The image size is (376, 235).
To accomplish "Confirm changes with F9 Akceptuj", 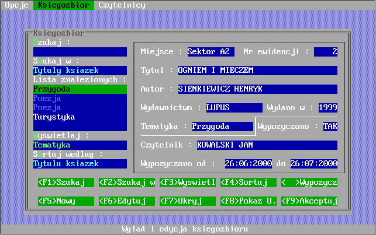I will coord(309,201).
